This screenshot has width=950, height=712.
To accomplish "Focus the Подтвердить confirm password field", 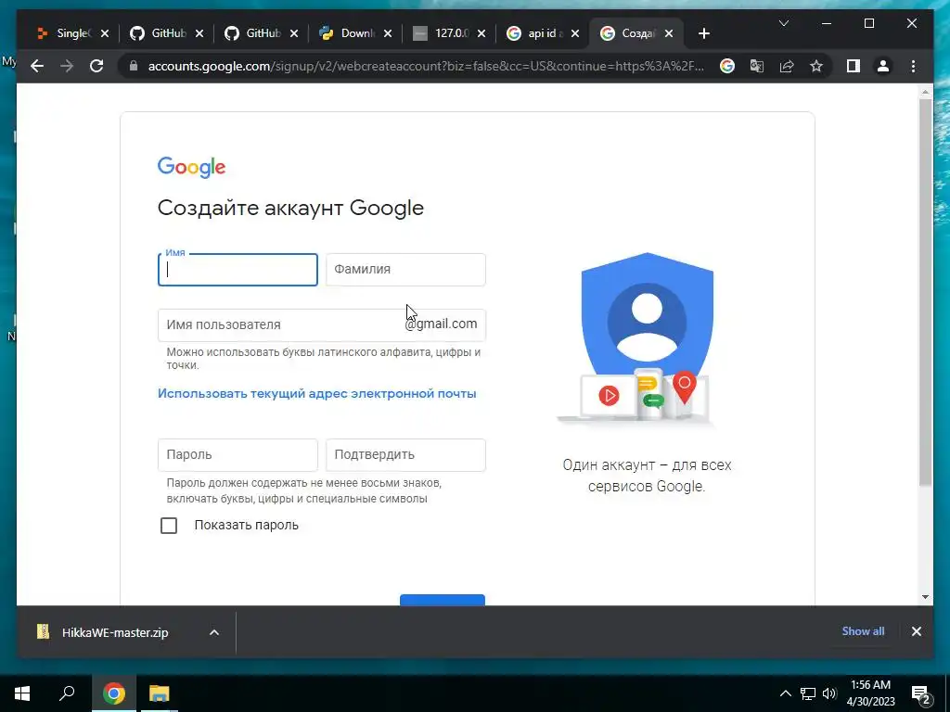I will point(405,454).
